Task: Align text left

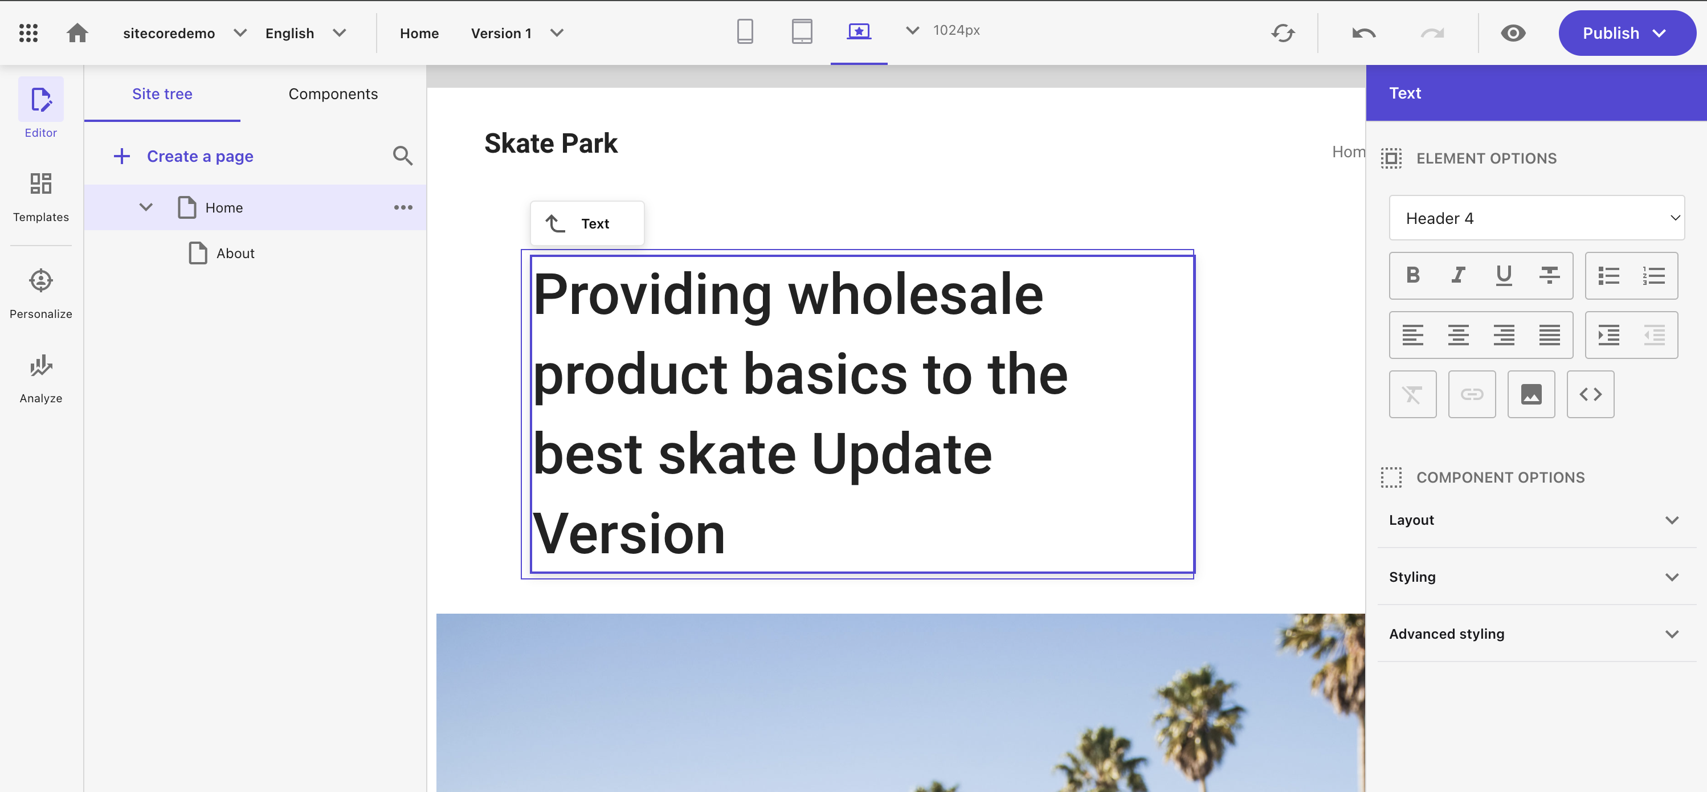Action: 1413,334
